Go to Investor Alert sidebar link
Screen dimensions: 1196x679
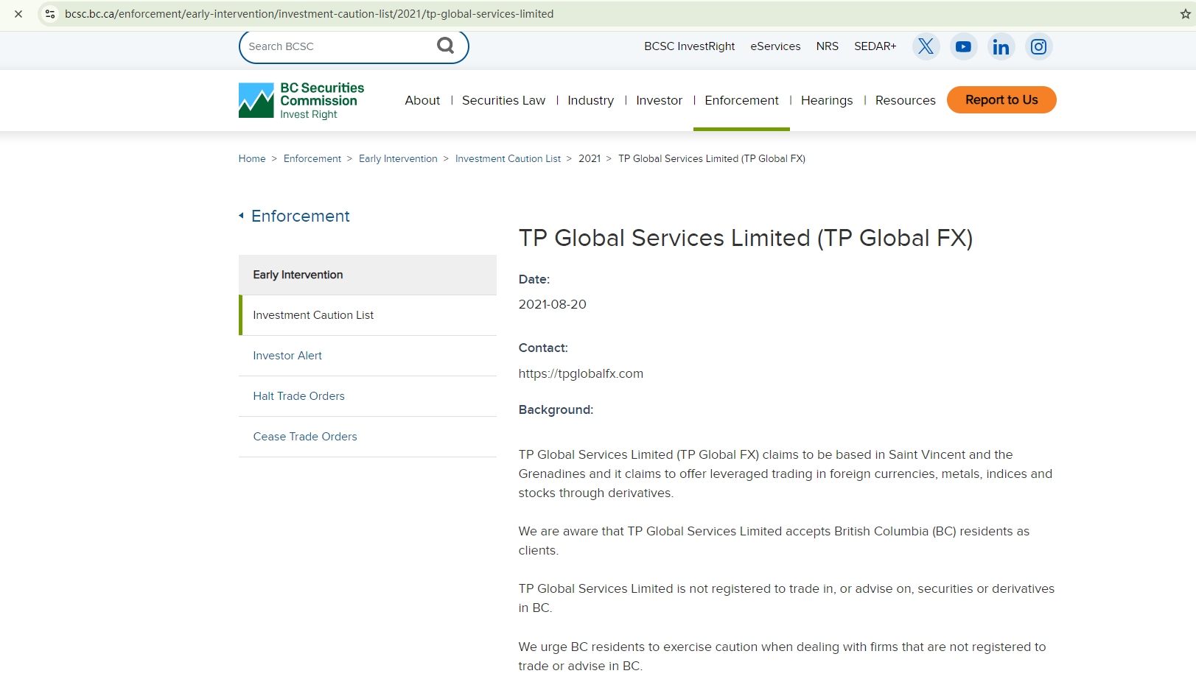[287, 356]
